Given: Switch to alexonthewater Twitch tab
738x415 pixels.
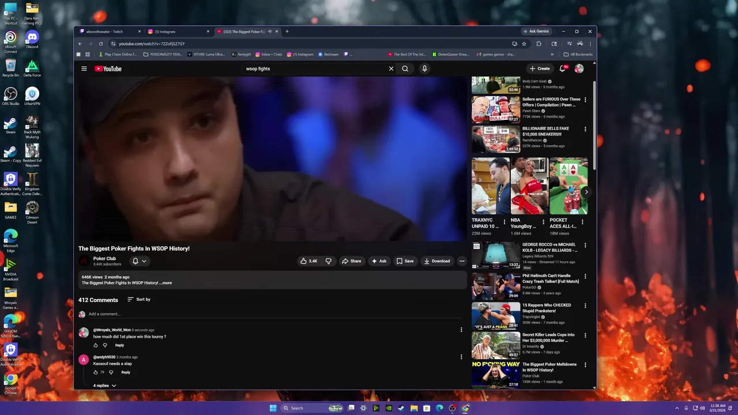Looking at the screenshot, I should tap(110, 32).
